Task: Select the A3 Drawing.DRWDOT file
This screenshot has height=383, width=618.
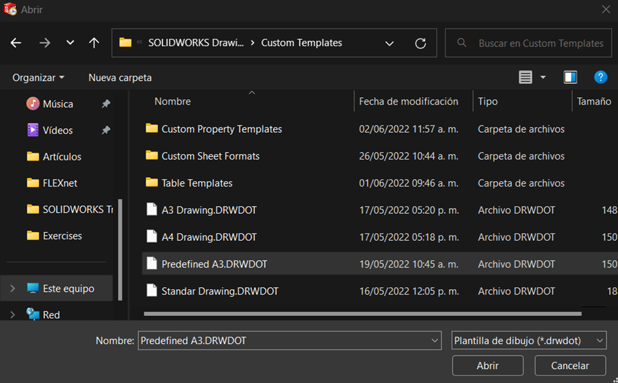Action: 209,210
